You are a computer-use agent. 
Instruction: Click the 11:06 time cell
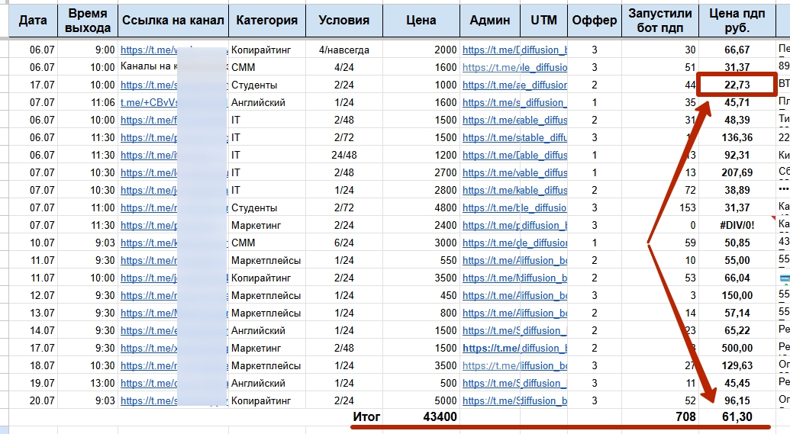88,102
